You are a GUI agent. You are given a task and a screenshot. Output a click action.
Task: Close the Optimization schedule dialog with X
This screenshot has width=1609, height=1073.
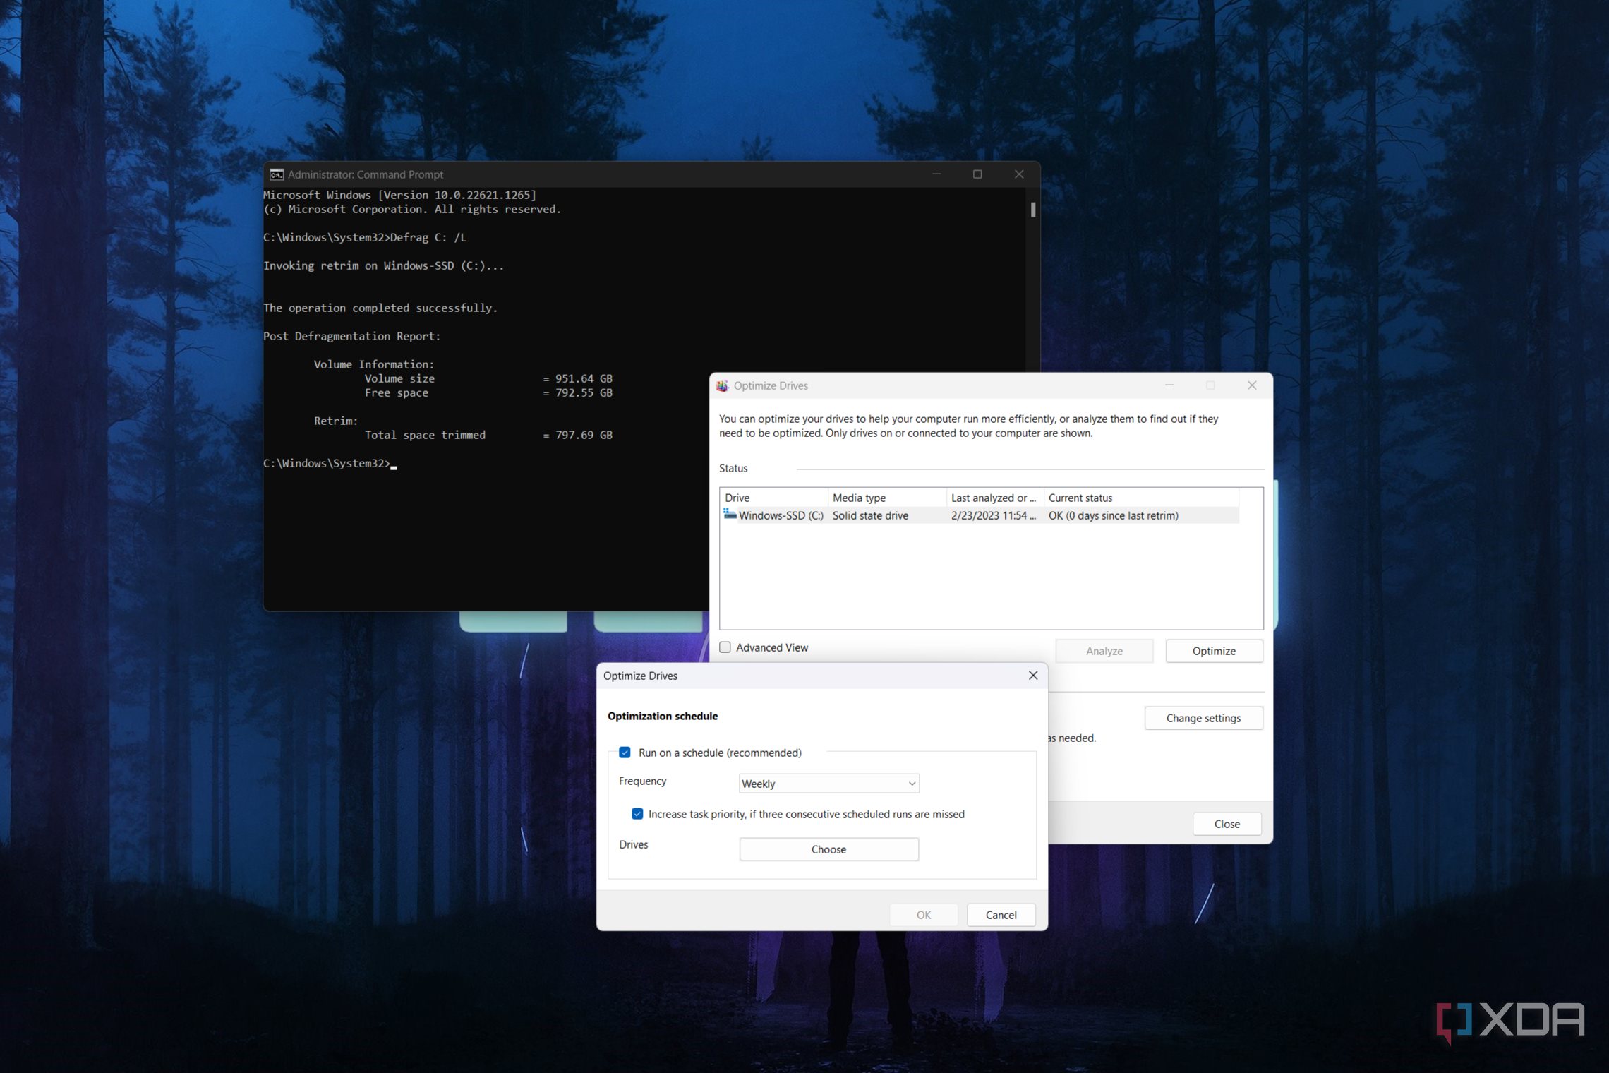coord(1032,676)
